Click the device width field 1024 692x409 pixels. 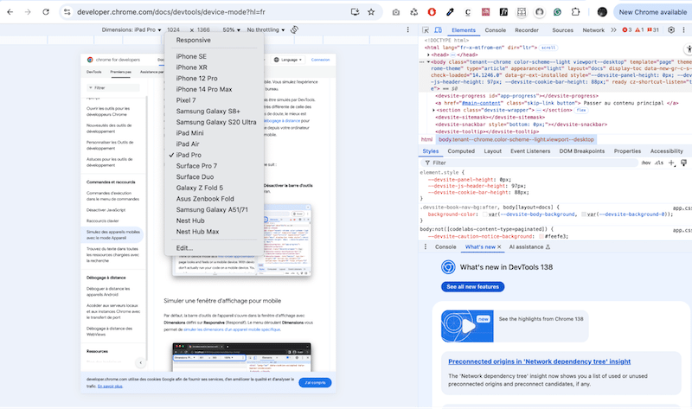(174, 29)
